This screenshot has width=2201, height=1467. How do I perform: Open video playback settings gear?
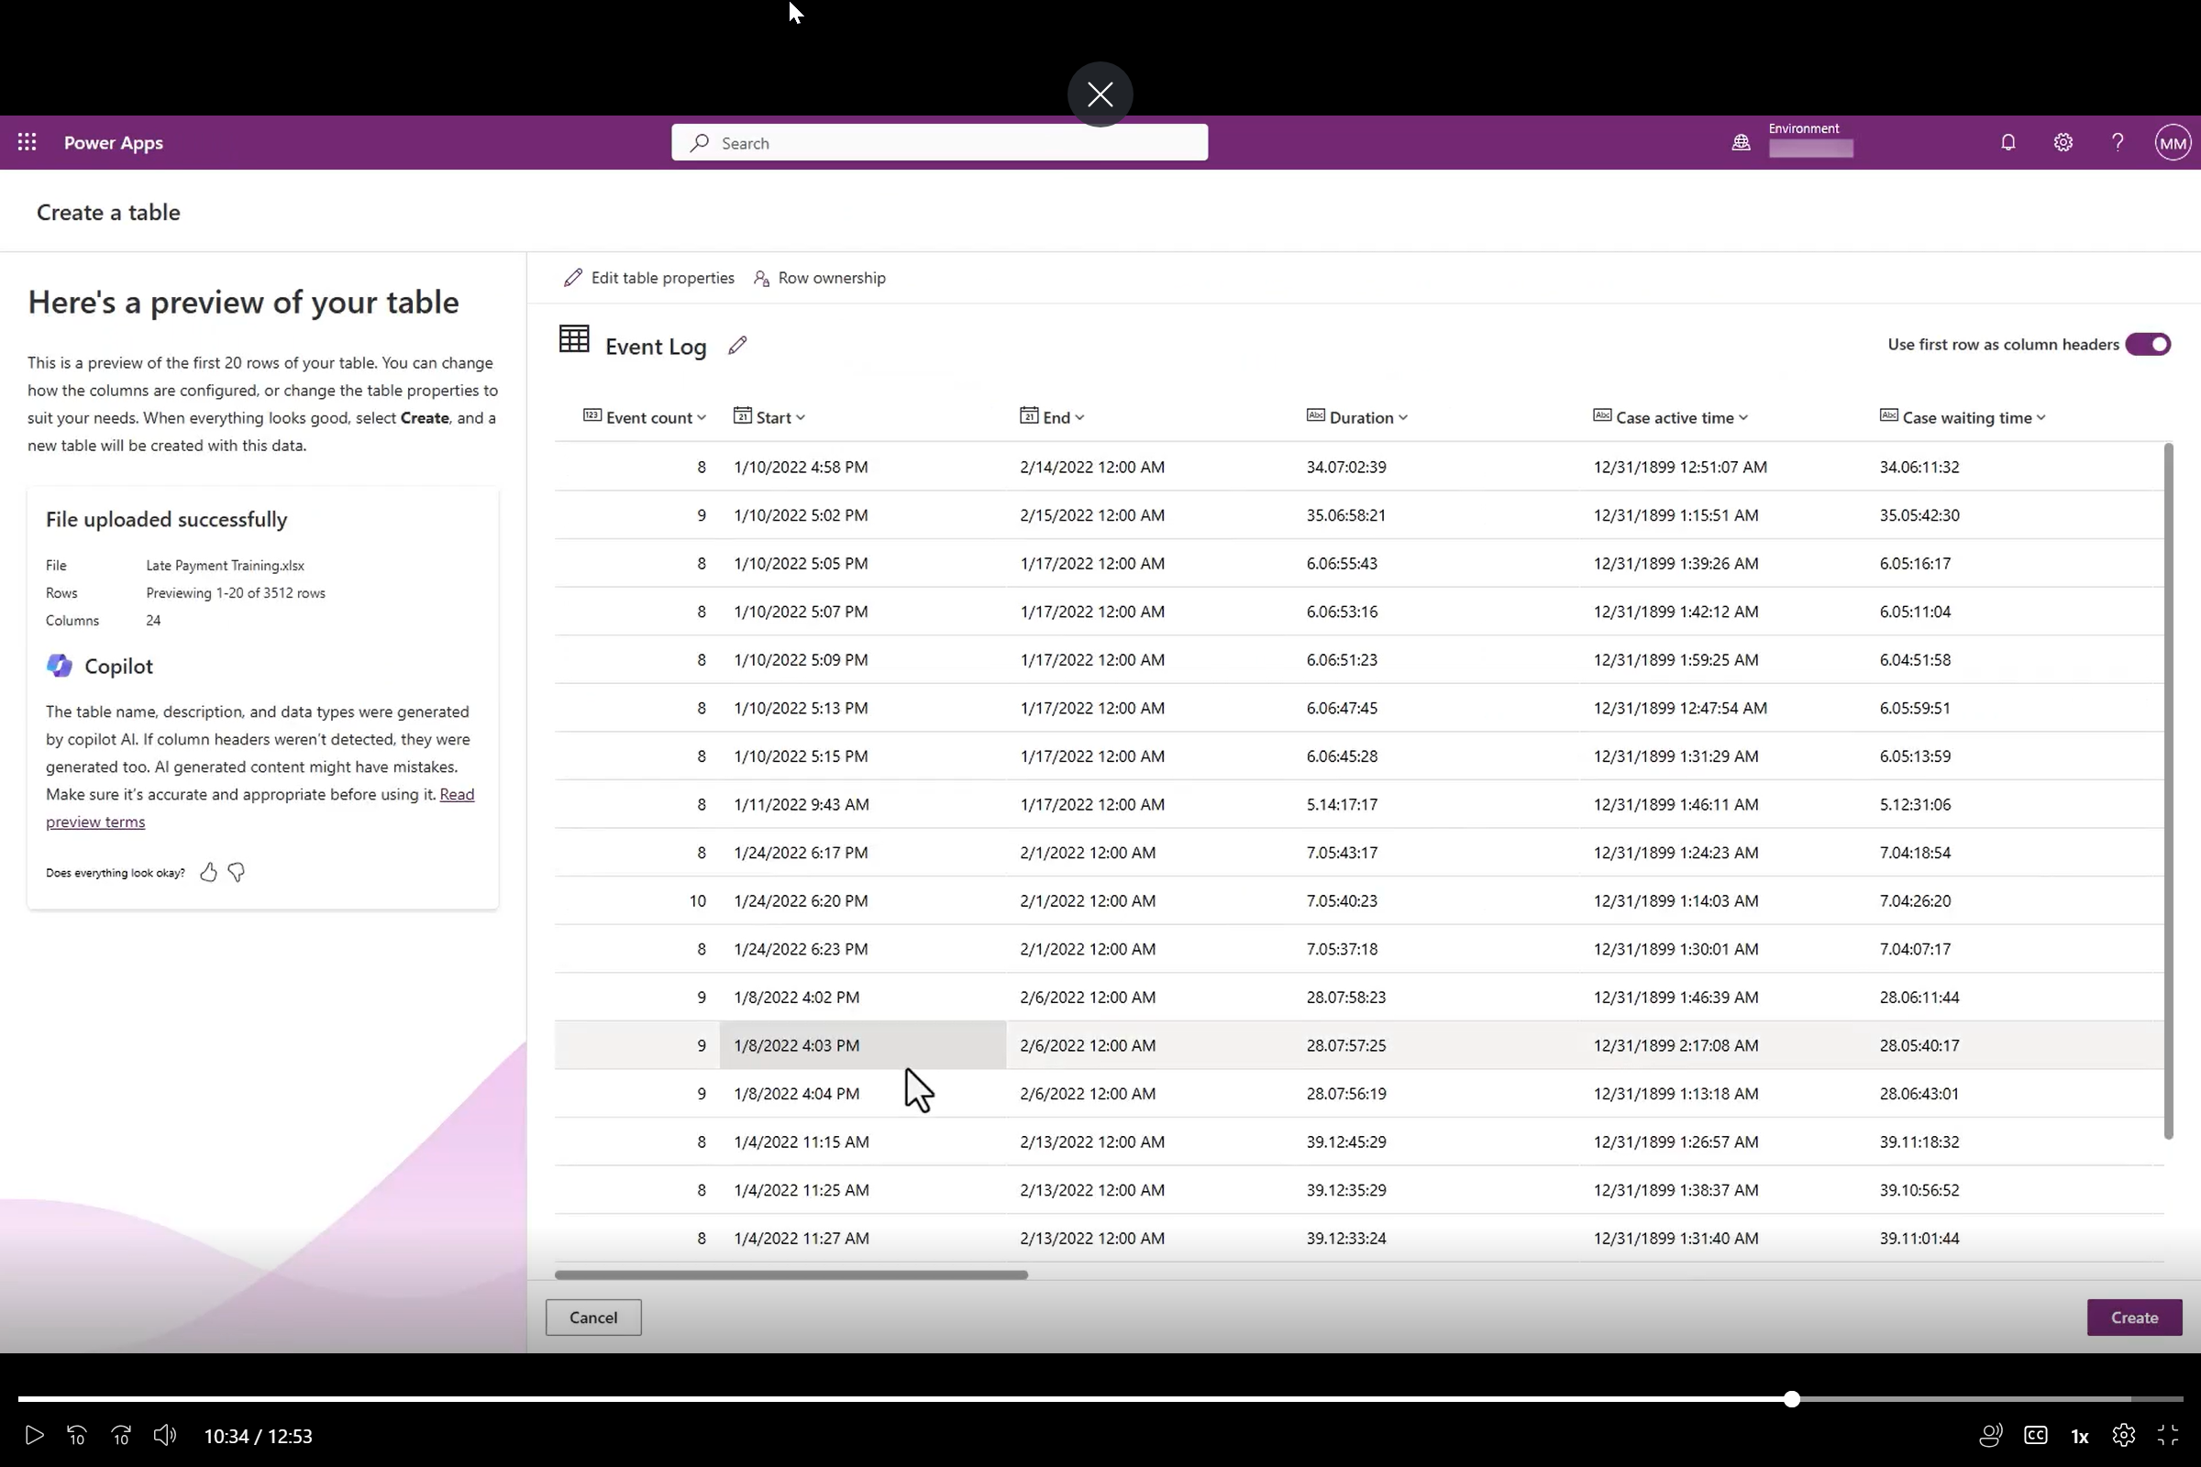2123,1434
